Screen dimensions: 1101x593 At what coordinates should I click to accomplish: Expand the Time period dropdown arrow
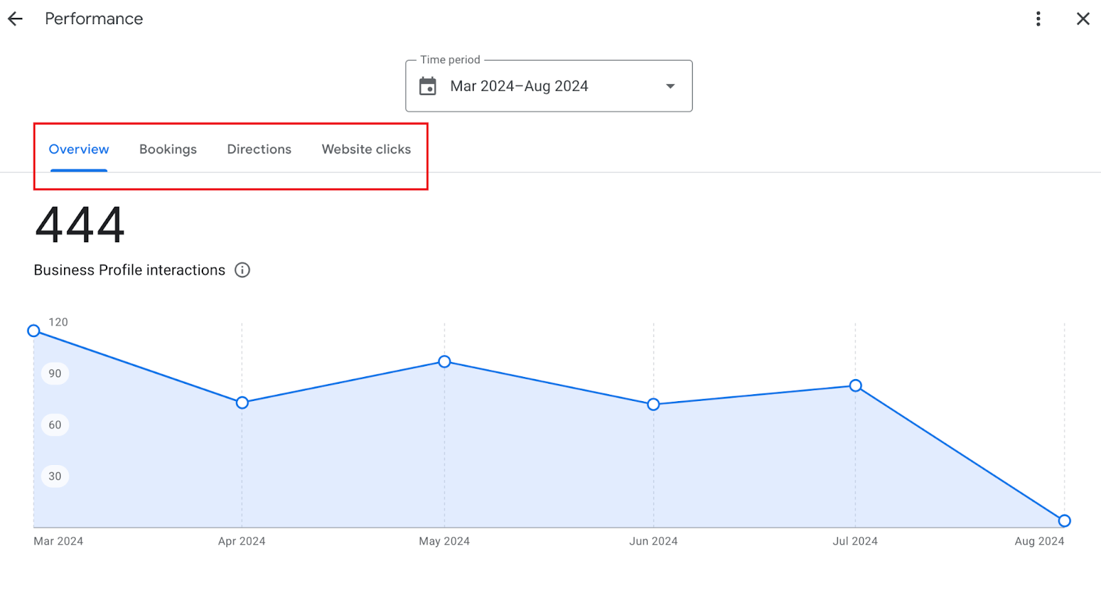[670, 86]
